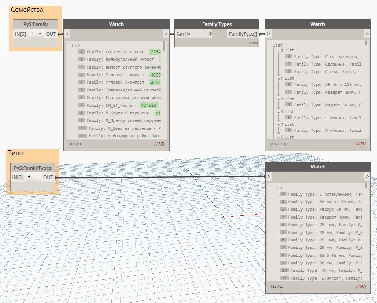
Task: Collapse sublist 3 in top-right Watch
Action: pos(279,112)
